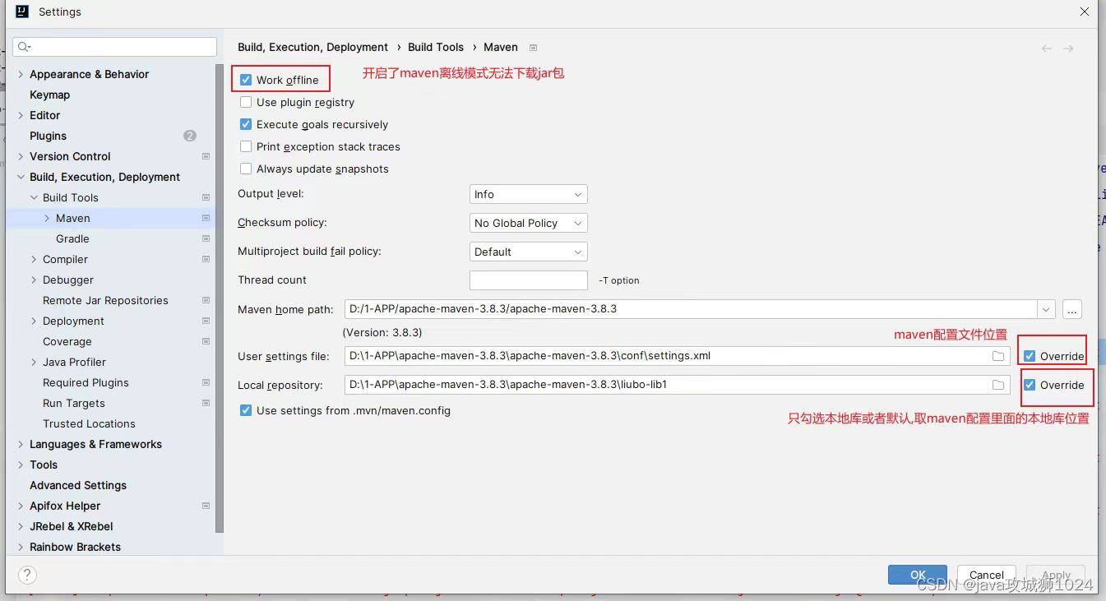Expand Languages & Frameworks node
This screenshot has height=601, width=1106.
click(21, 444)
